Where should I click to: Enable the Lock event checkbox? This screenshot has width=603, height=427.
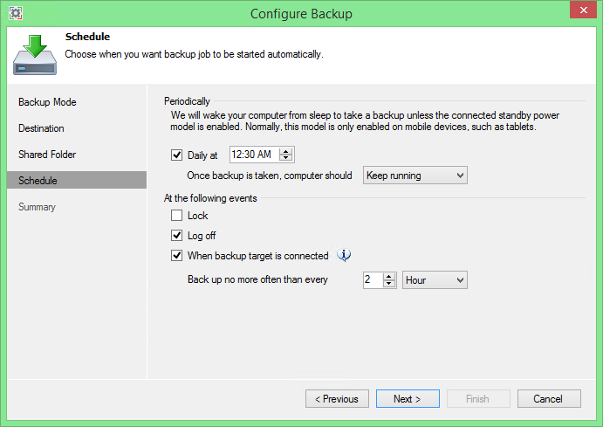tap(176, 215)
